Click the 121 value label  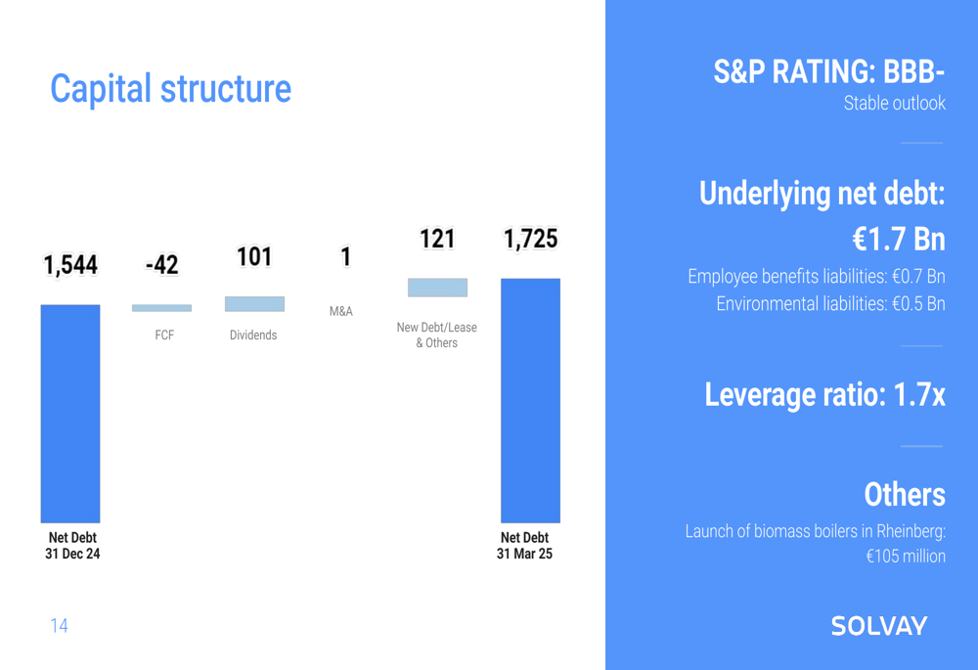(437, 239)
